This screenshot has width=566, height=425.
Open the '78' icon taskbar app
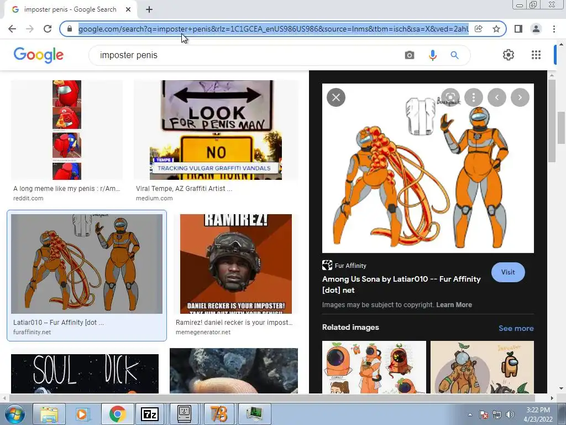coord(218,414)
